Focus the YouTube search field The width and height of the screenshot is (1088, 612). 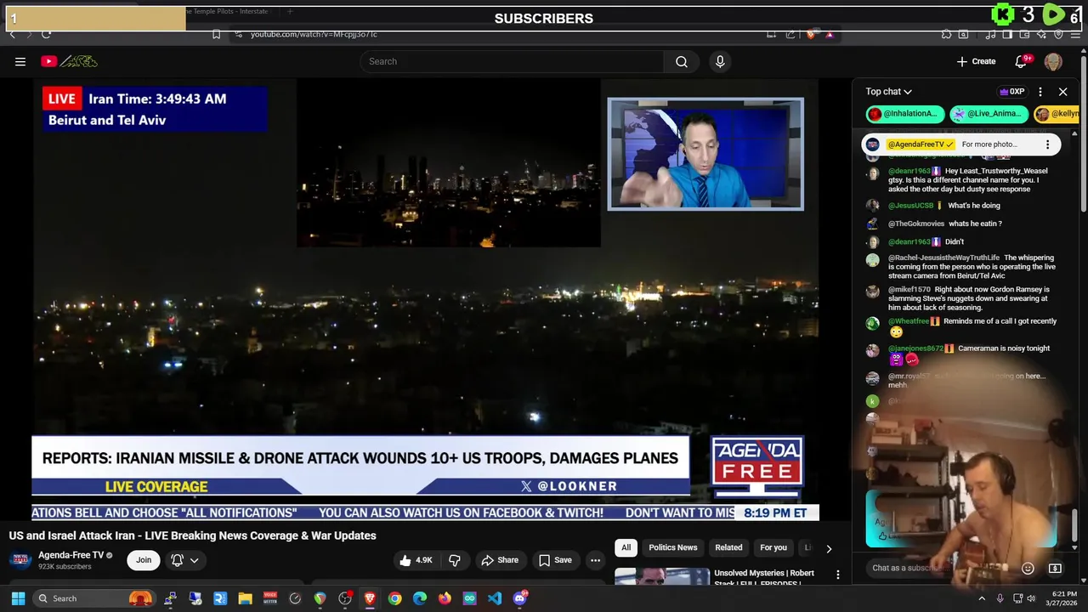(512, 61)
